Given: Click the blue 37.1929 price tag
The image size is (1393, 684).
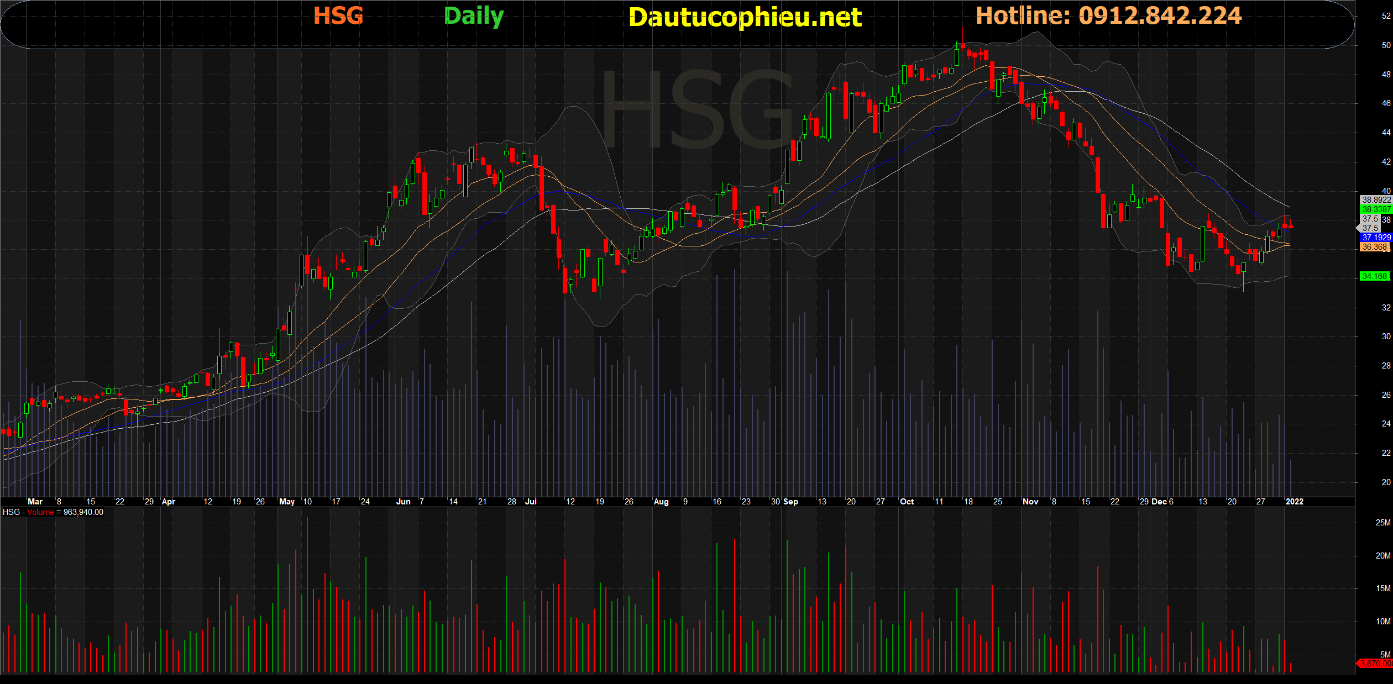Looking at the screenshot, I should tap(1375, 238).
